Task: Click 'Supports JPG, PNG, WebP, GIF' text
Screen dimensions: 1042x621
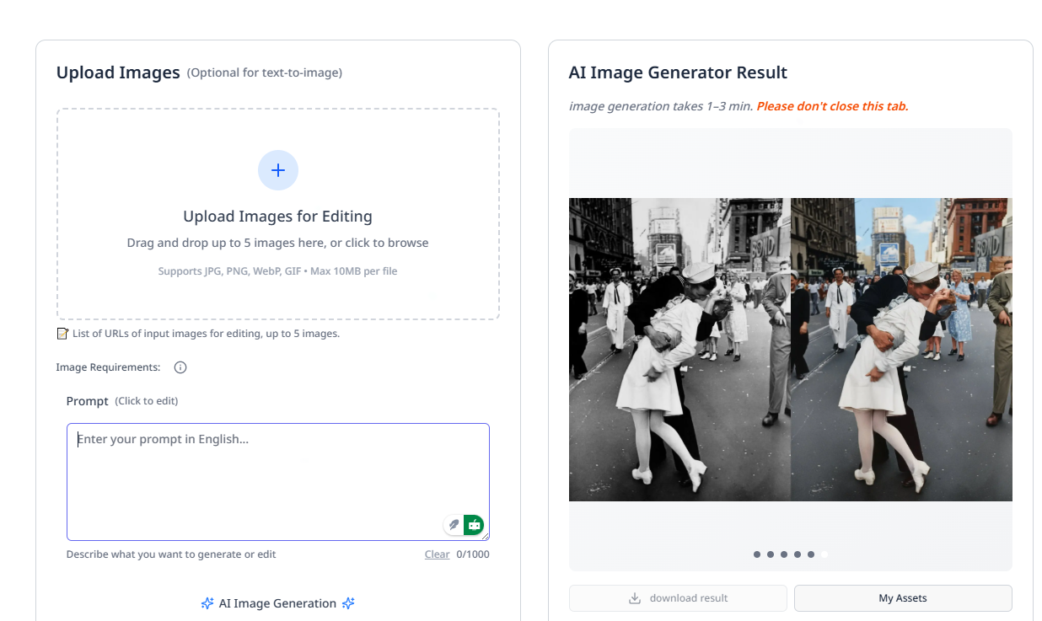Action: 278,271
